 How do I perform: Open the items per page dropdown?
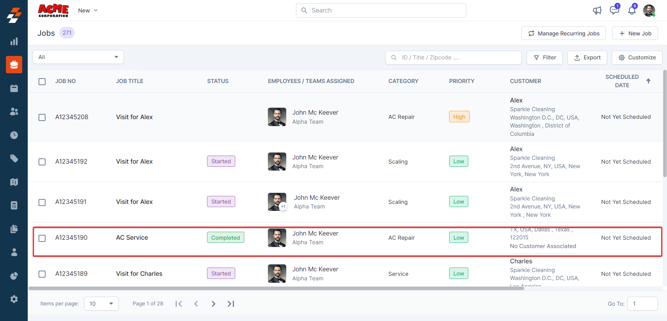pyautogui.click(x=101, y=304)
